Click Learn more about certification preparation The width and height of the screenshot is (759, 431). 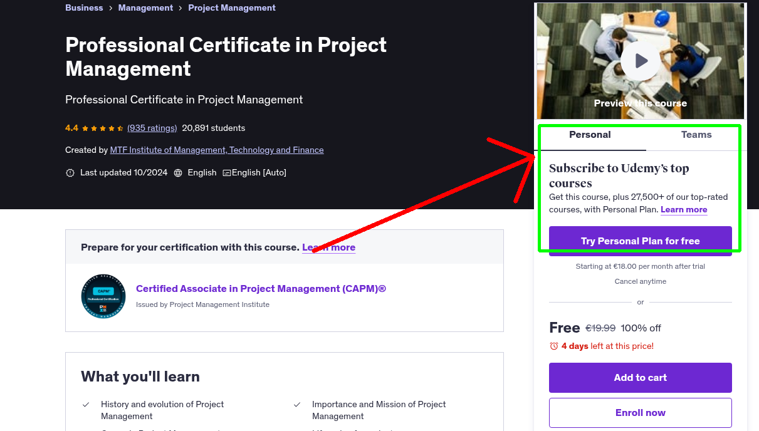pos(328,247)
